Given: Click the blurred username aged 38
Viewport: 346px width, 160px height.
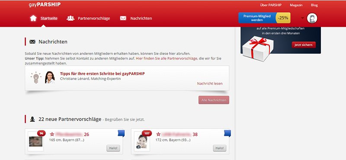Looking at the screenshot, I should point(176,134).
